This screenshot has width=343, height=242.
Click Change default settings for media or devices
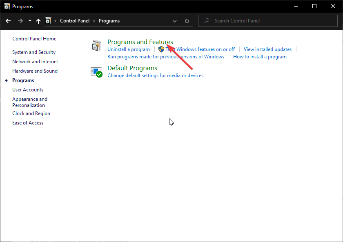coord(155,75)
